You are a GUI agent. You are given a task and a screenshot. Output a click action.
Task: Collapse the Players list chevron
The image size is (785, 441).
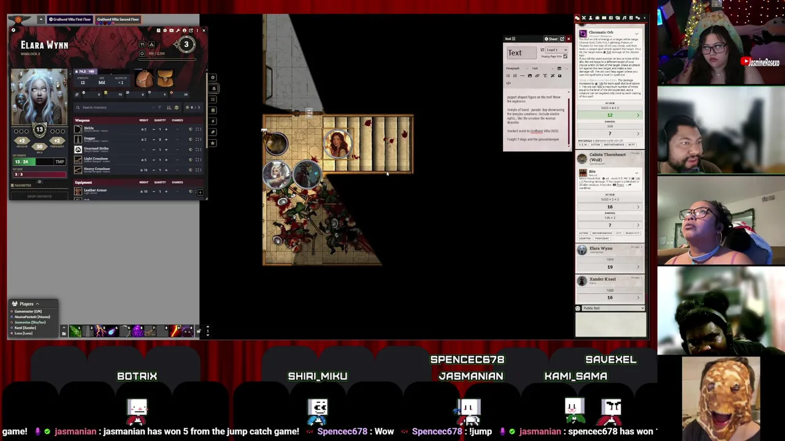coord(37,304)
